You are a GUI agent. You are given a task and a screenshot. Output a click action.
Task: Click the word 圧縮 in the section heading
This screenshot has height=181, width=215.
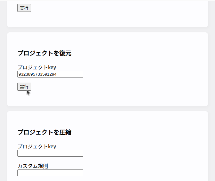(65, 132)
